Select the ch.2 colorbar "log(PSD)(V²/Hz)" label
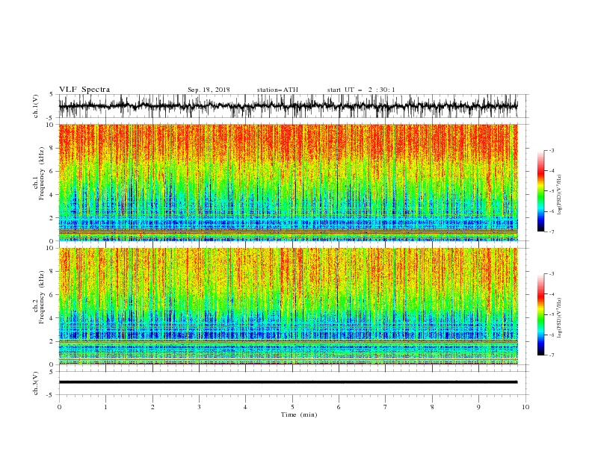 tap(561, 318)
